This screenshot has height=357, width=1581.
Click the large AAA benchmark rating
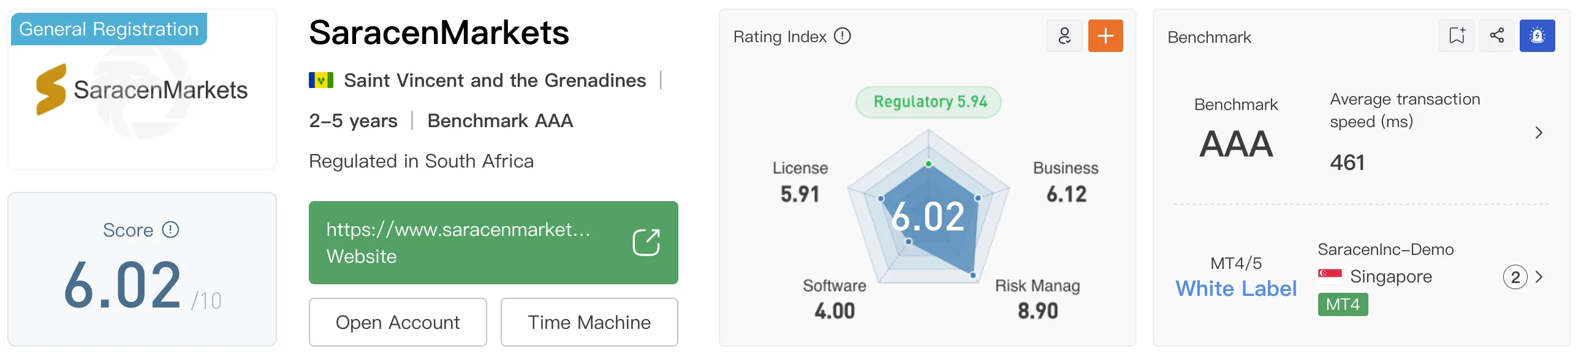(1236, 144)
